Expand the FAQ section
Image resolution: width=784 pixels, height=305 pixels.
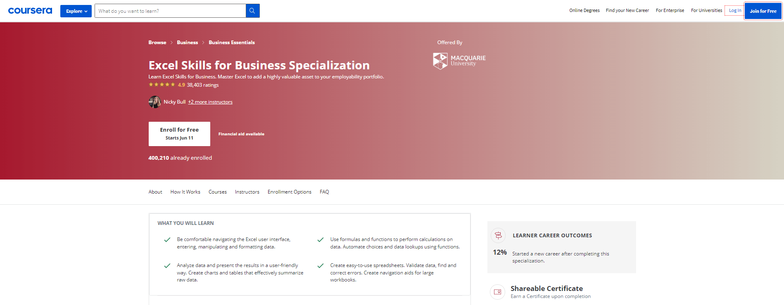(324, 192)
